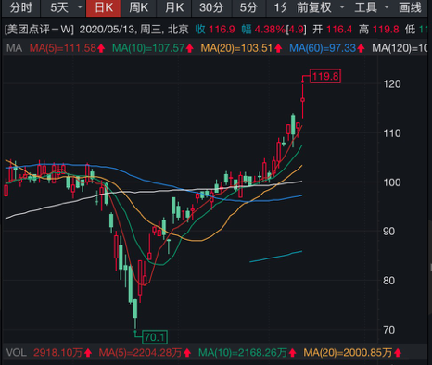
Task: Open the 工具 tools menu
Action: click(365, 7)
